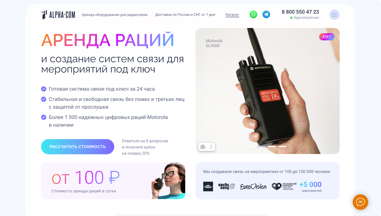The image size is (381, 216).
Task: Select the second carousel indicator dash
Action: point(261,147)
